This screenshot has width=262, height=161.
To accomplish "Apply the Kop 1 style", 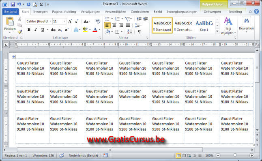I will click(x=204, y=26).
